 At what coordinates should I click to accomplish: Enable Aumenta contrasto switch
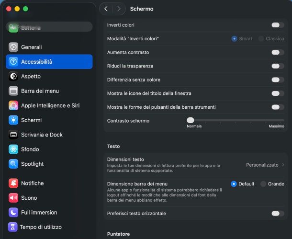coord(278,52)
